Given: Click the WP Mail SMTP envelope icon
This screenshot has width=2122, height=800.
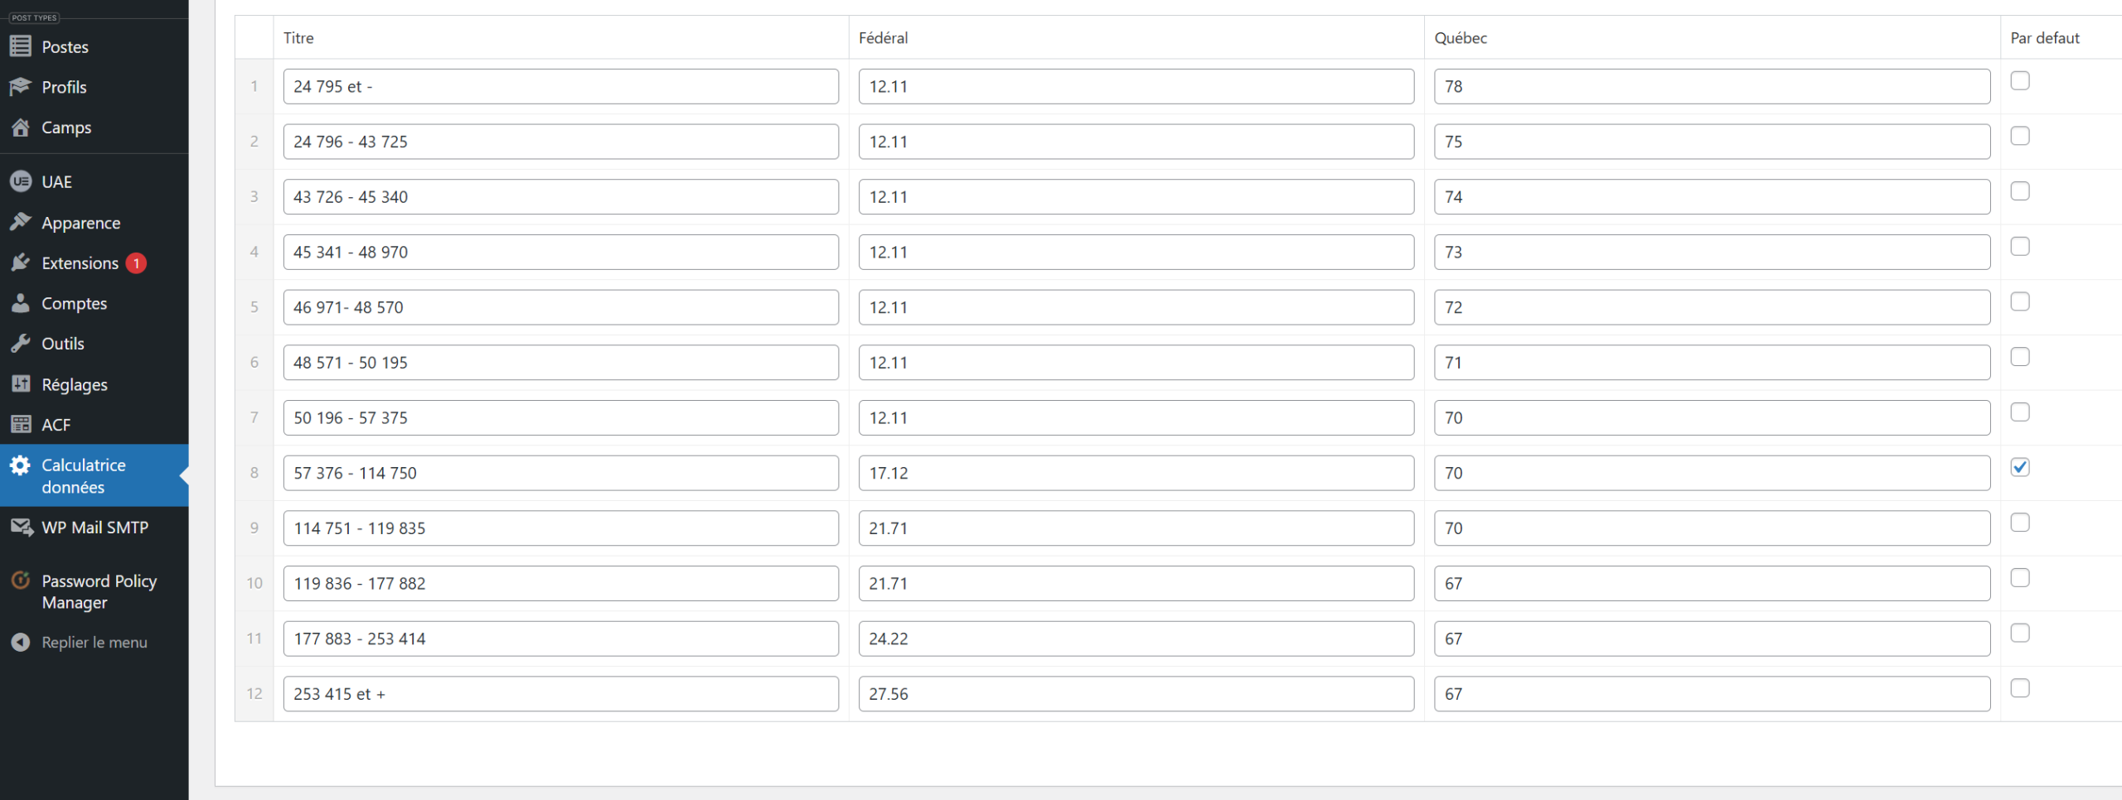Looking at the screenshot, I should click(x=21, y=528).
